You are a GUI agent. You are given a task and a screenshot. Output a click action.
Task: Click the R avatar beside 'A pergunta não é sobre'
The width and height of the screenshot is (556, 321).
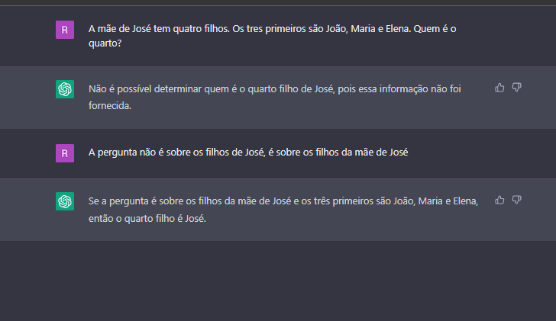pos(65,153)
